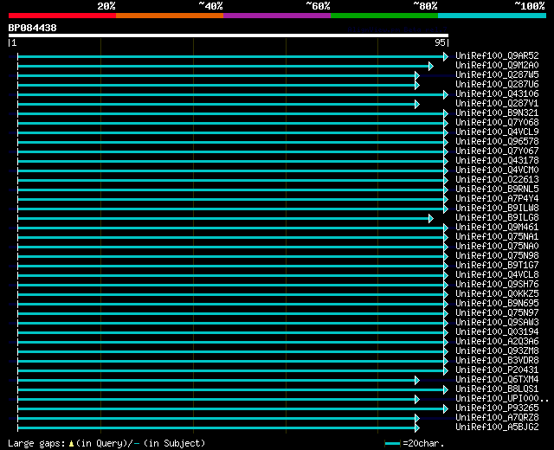Click the UniRef100_Q9AR52 hit label

click(x=497, y=55)
